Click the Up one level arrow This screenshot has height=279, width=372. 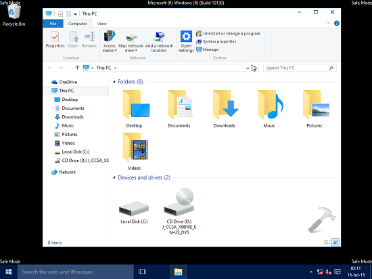click(x=77, y=68)
